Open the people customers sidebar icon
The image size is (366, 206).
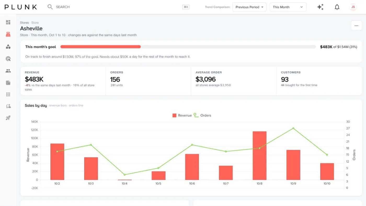8,71
